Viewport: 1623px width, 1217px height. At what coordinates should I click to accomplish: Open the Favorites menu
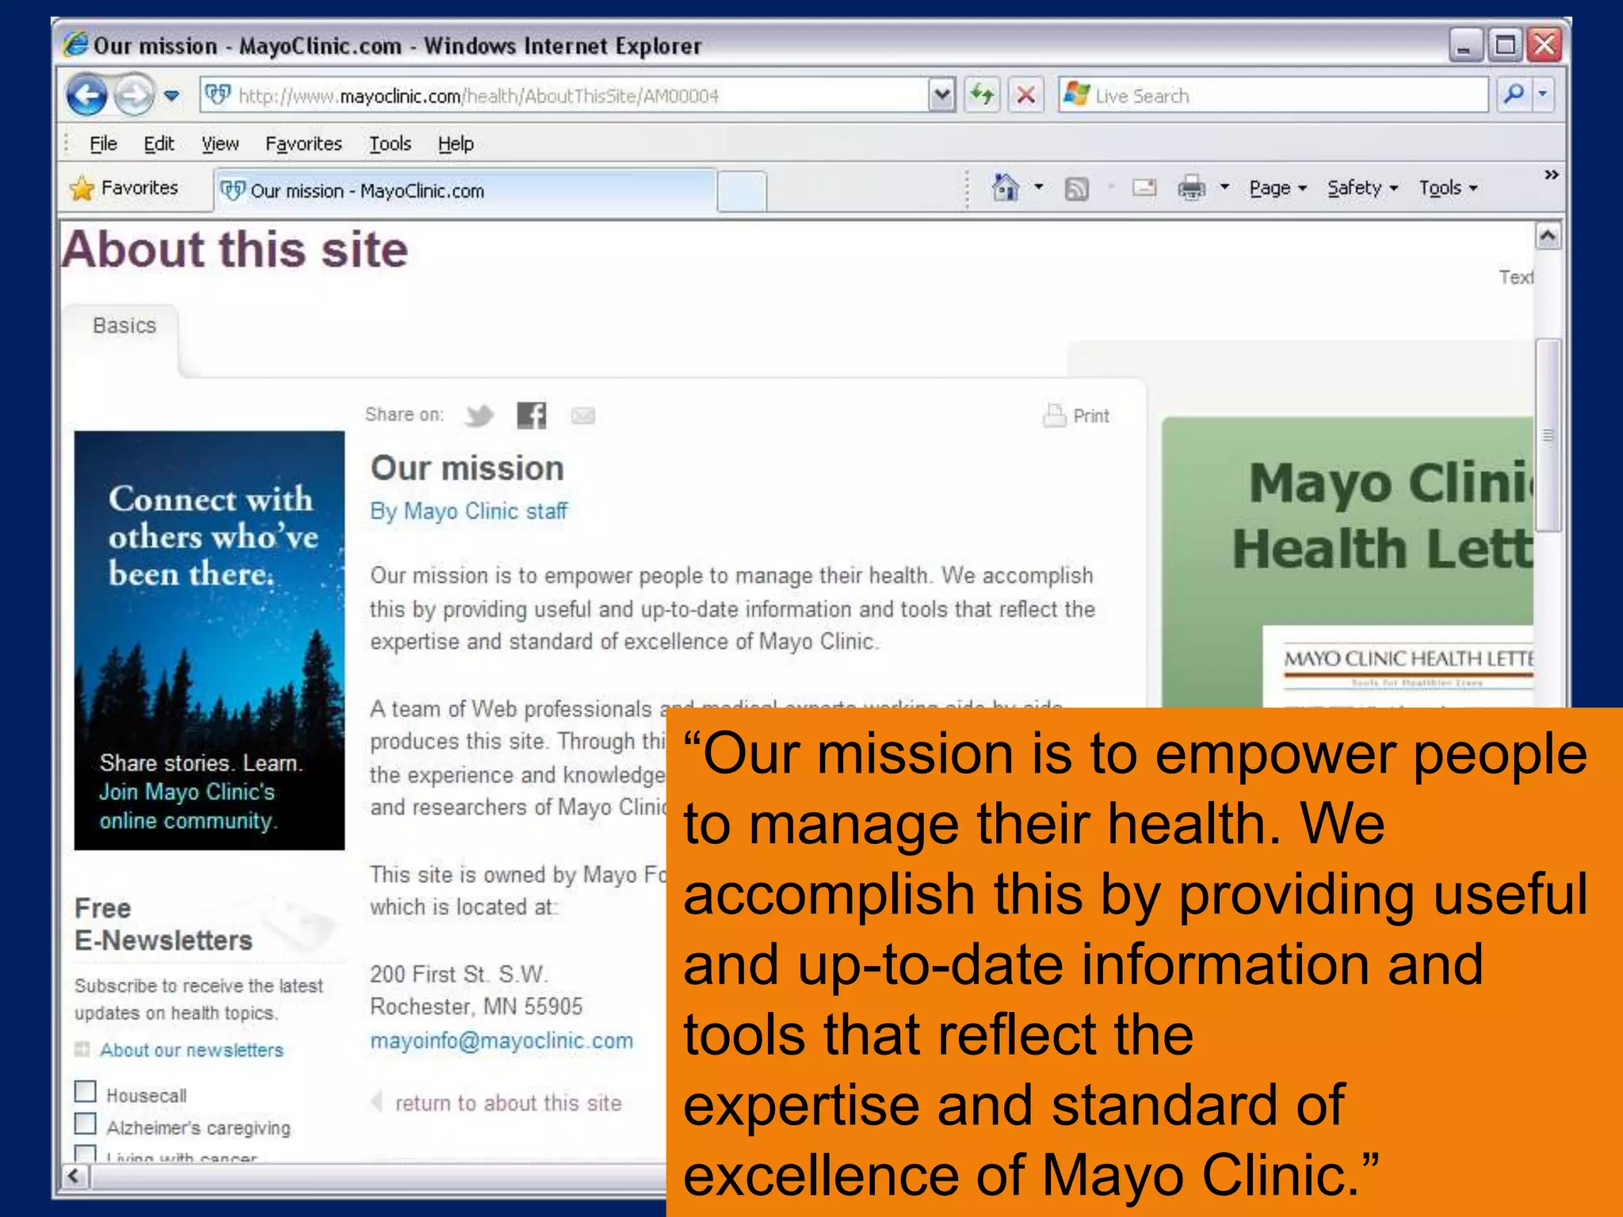[304, 143]
